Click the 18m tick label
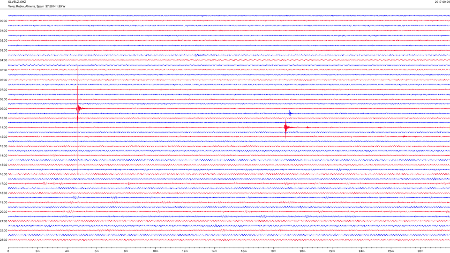The width and height of the screenshot is (450, 253). pos(273,251)
